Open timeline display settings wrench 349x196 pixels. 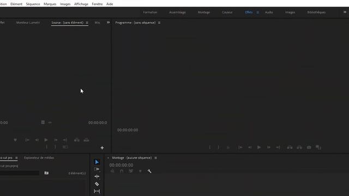point(149,171)
